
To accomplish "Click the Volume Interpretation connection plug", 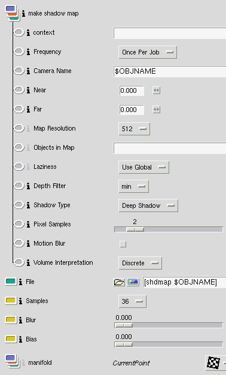I will (19, 262).
